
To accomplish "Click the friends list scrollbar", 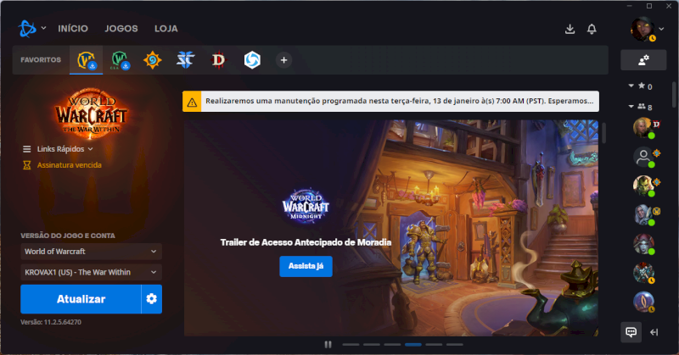I will click(x=674, y=95).
